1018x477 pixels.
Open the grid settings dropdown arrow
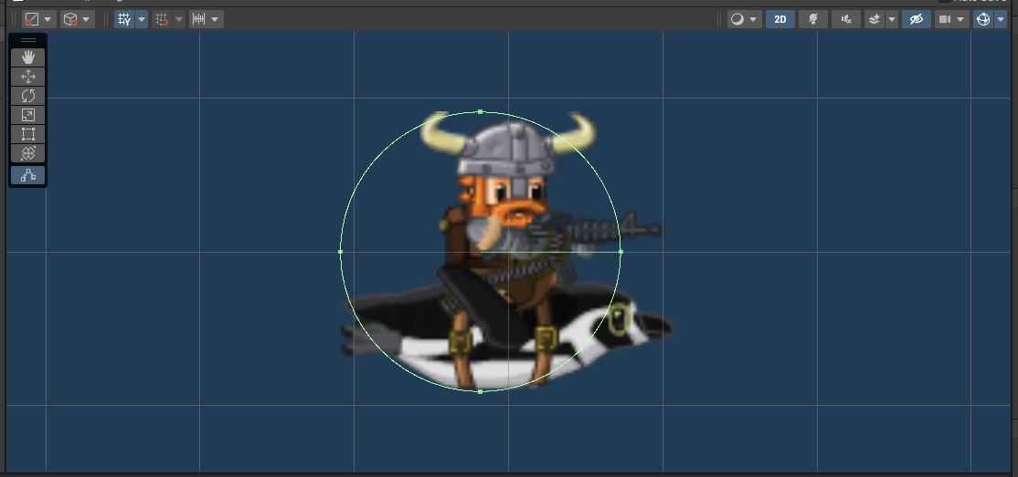142,19
